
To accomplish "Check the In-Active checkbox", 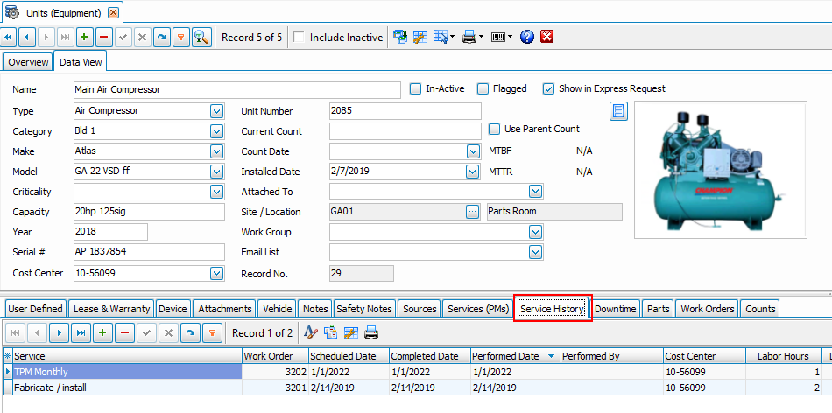I will [415, 89].
